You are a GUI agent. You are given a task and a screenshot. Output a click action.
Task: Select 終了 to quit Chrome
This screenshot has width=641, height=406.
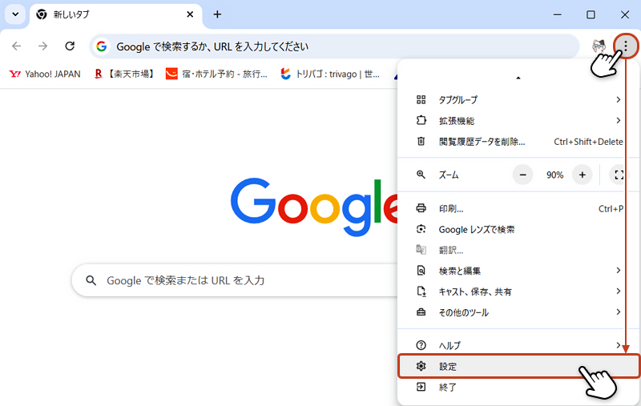click(x=518, y=387)
